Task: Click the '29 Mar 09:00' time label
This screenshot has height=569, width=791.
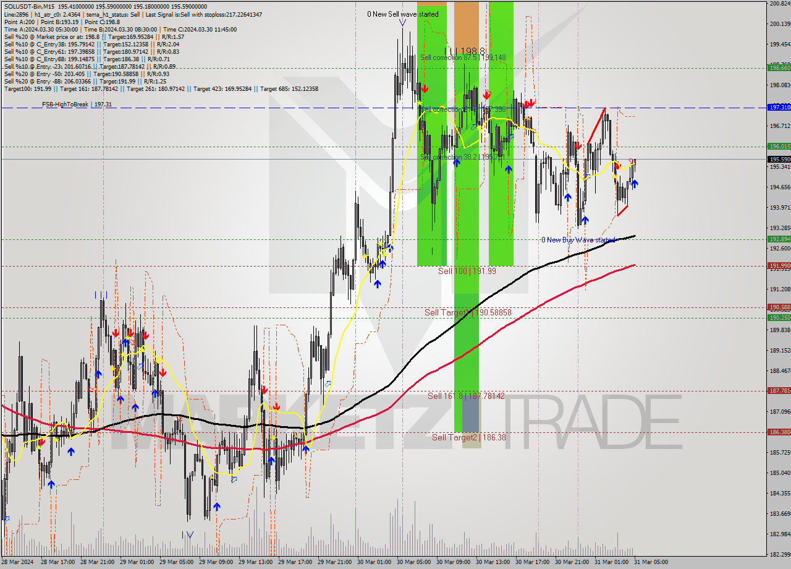Action: tap(216, 562)
